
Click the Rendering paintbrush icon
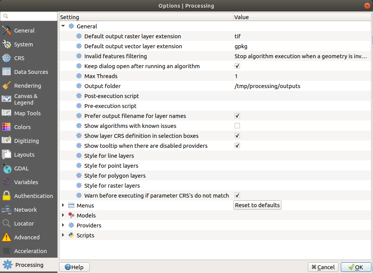pyautogui.click(x=7, y=86)
